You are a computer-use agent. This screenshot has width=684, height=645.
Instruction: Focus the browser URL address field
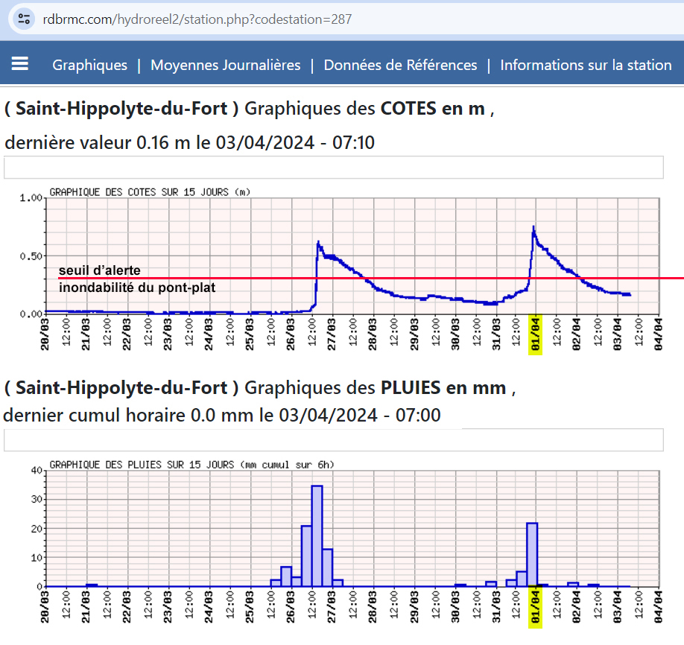[x=298, y=19]
